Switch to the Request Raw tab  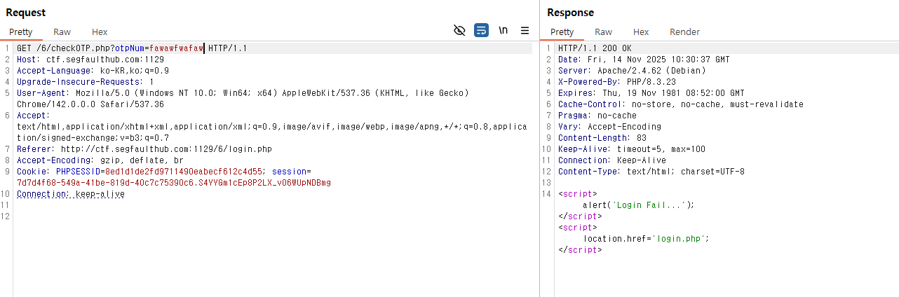point(62,32)
